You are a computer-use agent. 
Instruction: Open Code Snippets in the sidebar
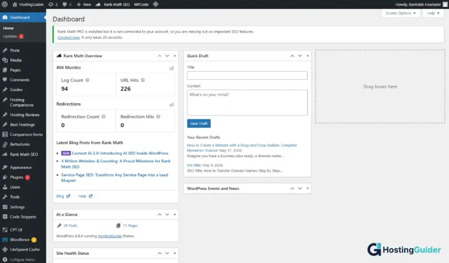23,217
